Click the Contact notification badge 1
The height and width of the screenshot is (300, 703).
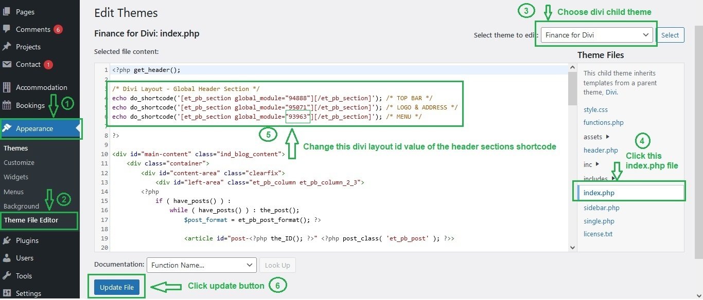pos(48,65)
